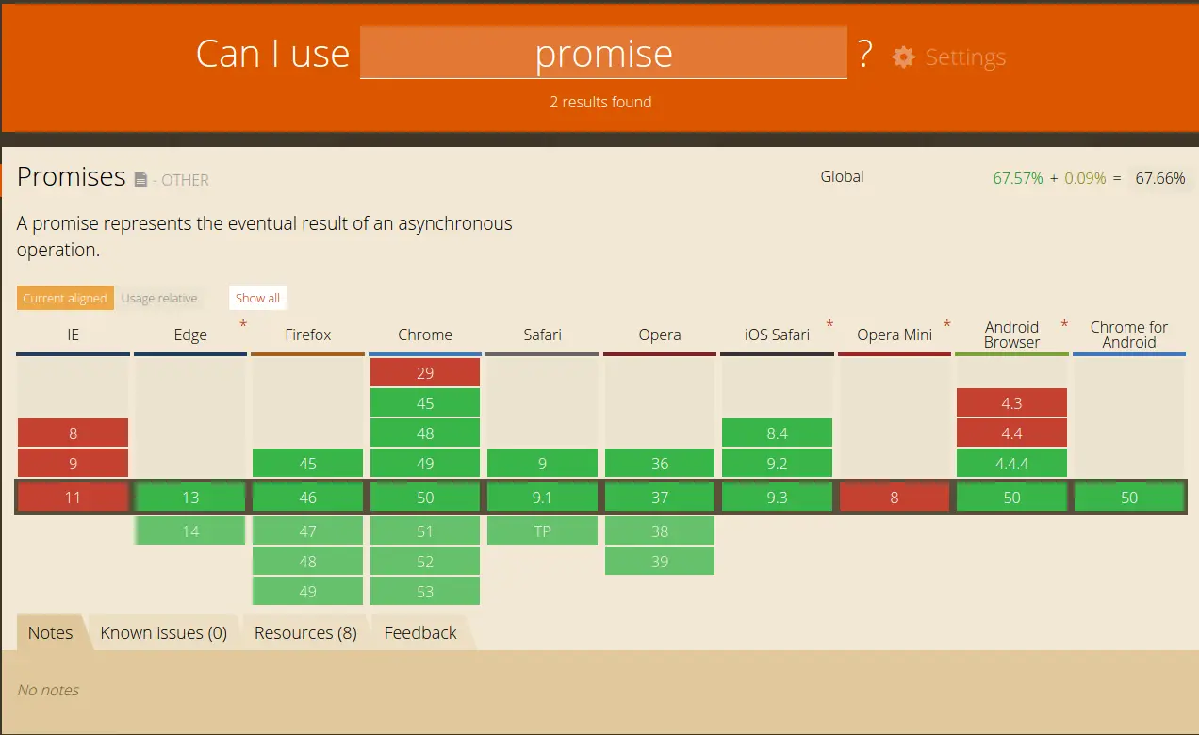Click the Edge browser column header
Viewport: 1199px width, 735px height.
point(190,335)
